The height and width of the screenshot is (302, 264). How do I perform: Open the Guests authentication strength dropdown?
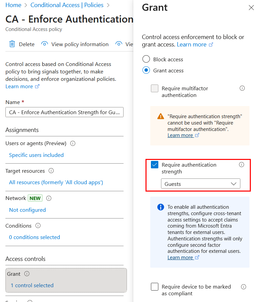click(201, 184)
